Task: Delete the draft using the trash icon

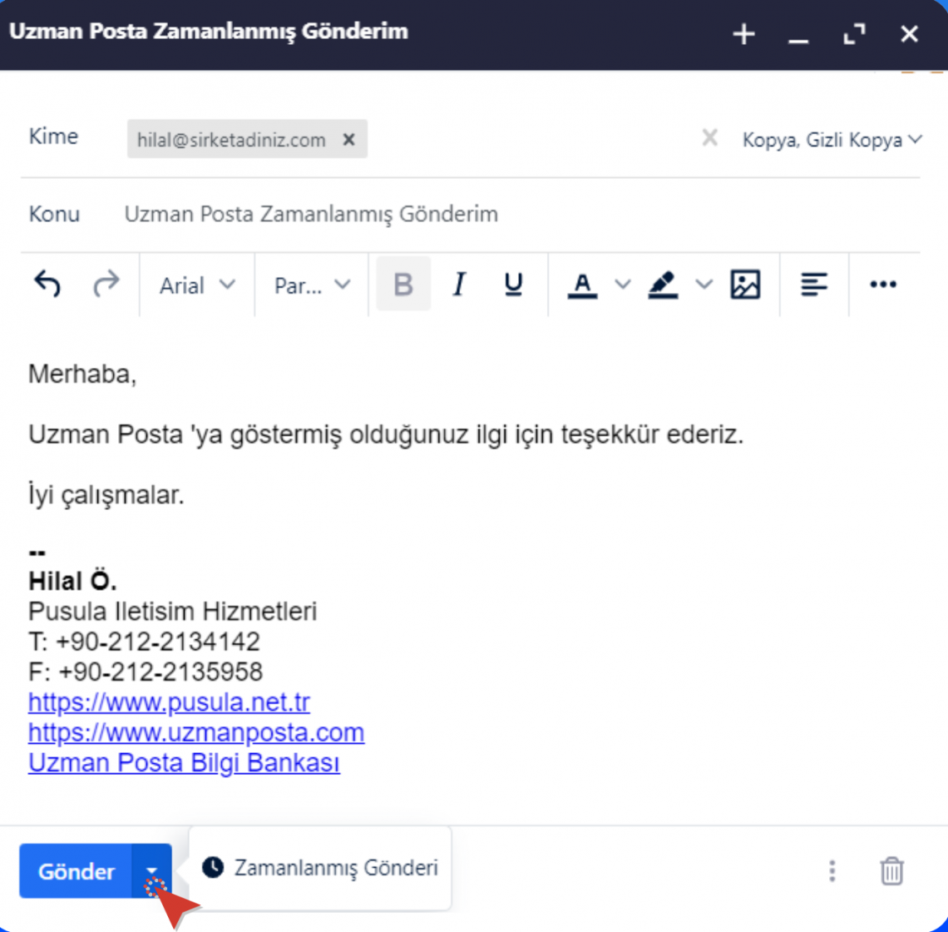Action: pyautogui.click(x=891, y=871)
